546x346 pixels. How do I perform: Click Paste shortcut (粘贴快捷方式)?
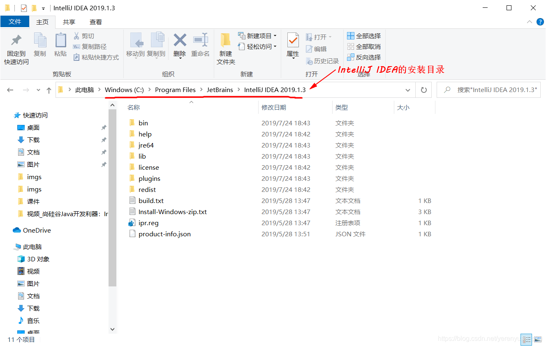[96, 57]
